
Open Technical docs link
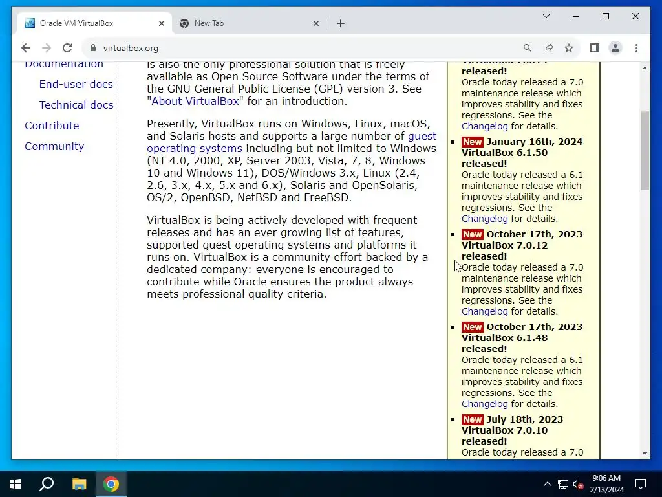[76, 105]
